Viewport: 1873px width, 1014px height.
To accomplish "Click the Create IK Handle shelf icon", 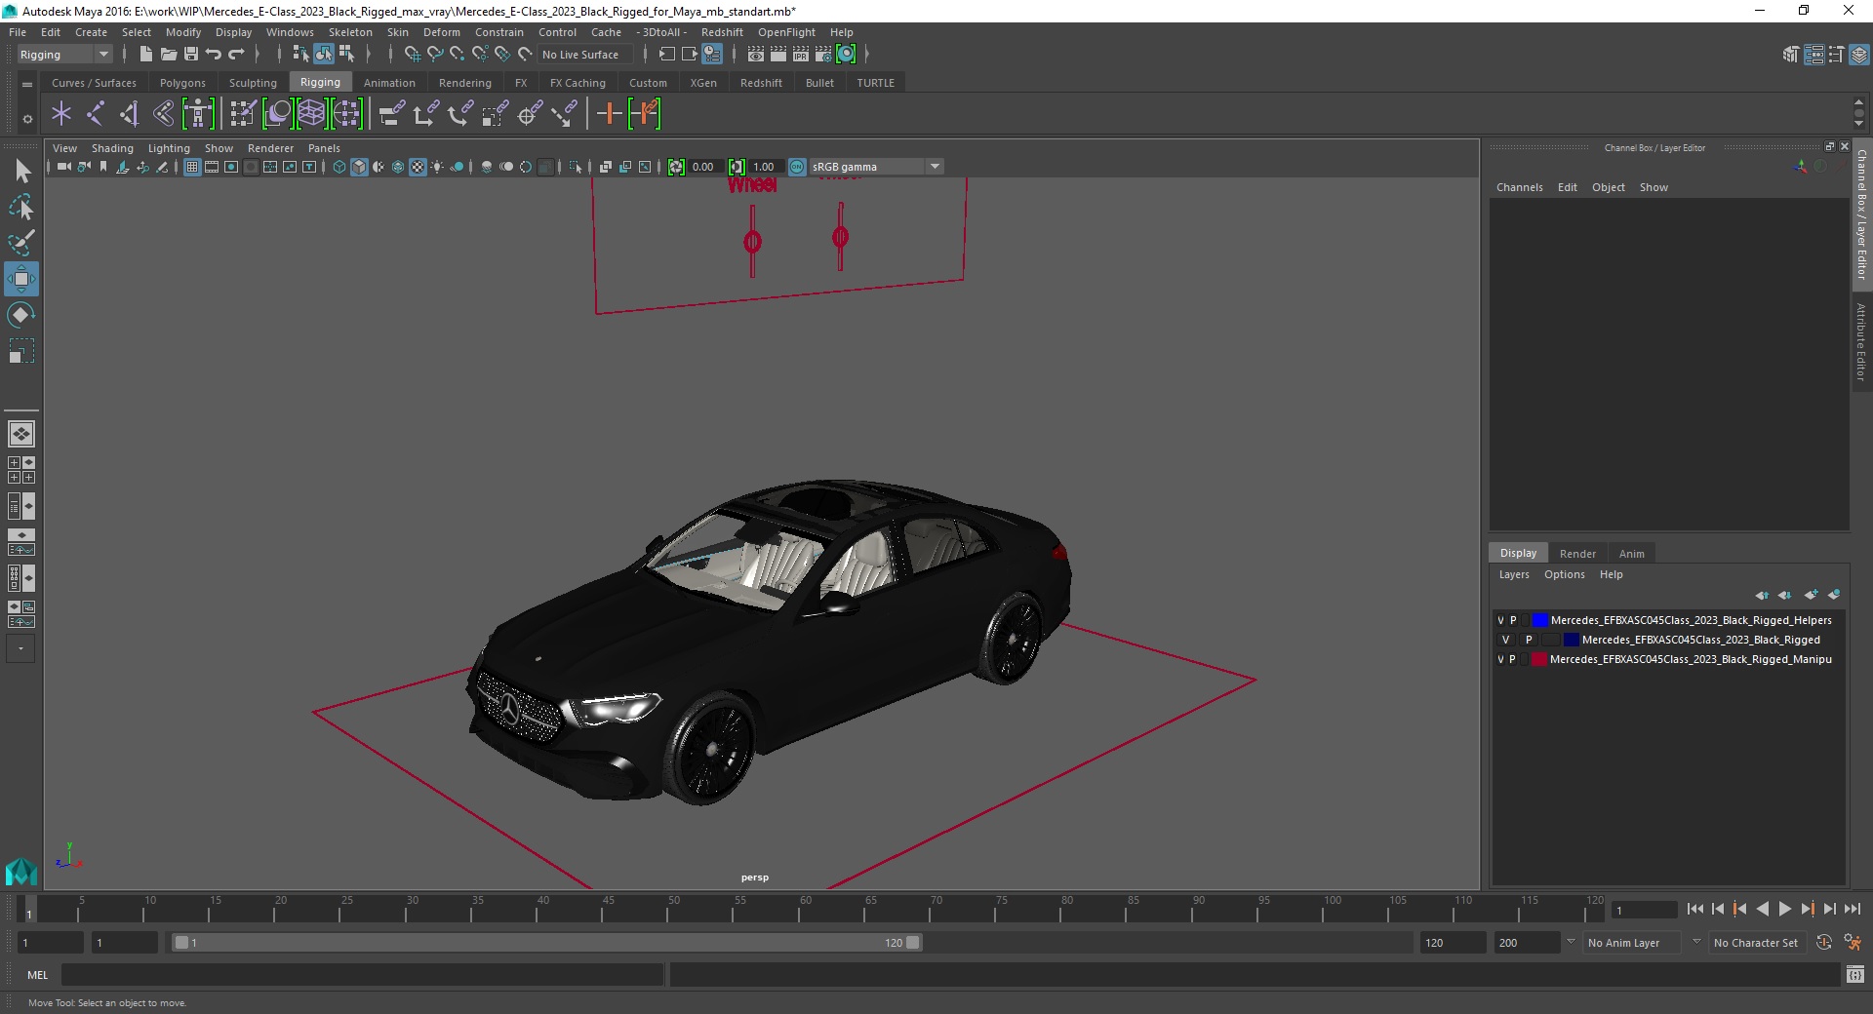I will pos(129,114).
